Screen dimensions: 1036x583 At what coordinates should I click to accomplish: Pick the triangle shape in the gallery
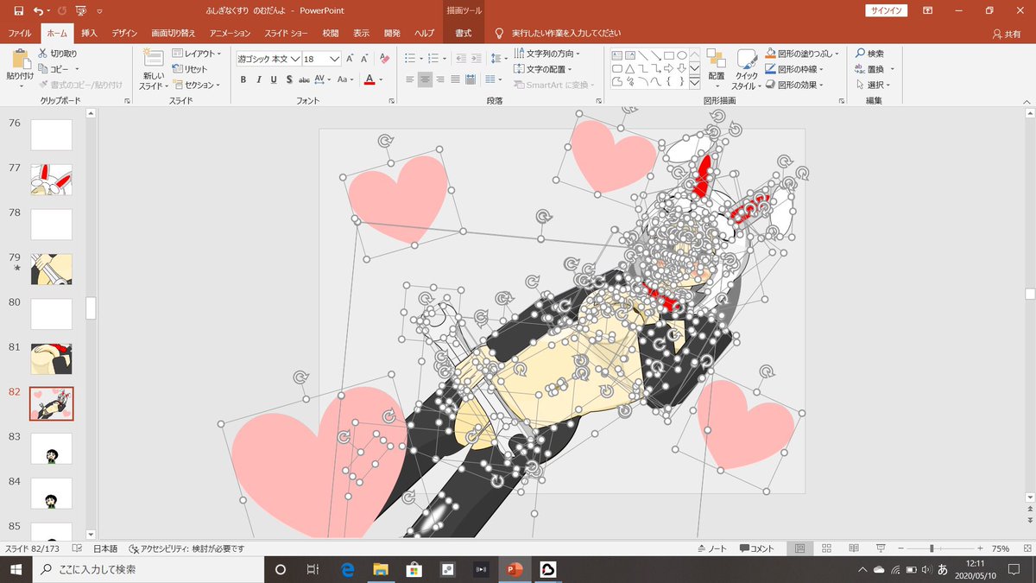(630, 69)
